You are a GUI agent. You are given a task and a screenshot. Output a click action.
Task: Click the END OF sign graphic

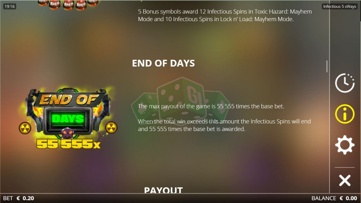[69, 100]
